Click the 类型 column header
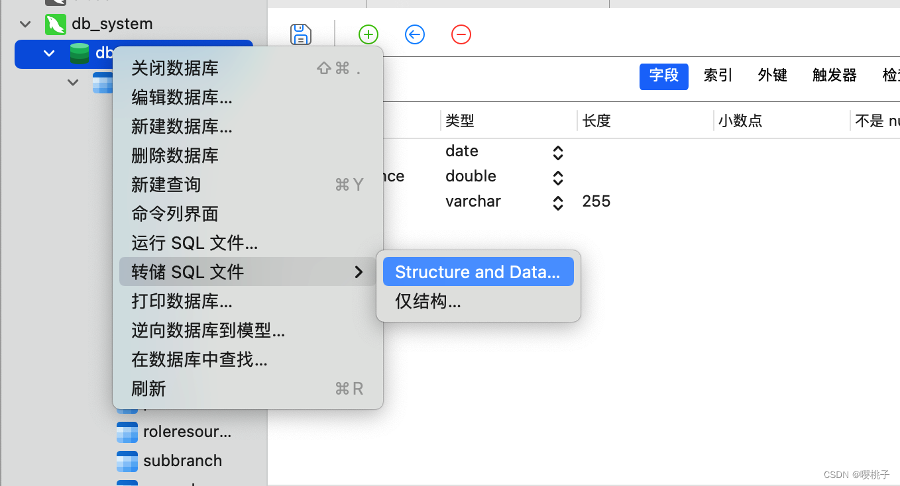The width and height of the screenshot is (900, 486). pyautogui.click(x=508, y=121)
